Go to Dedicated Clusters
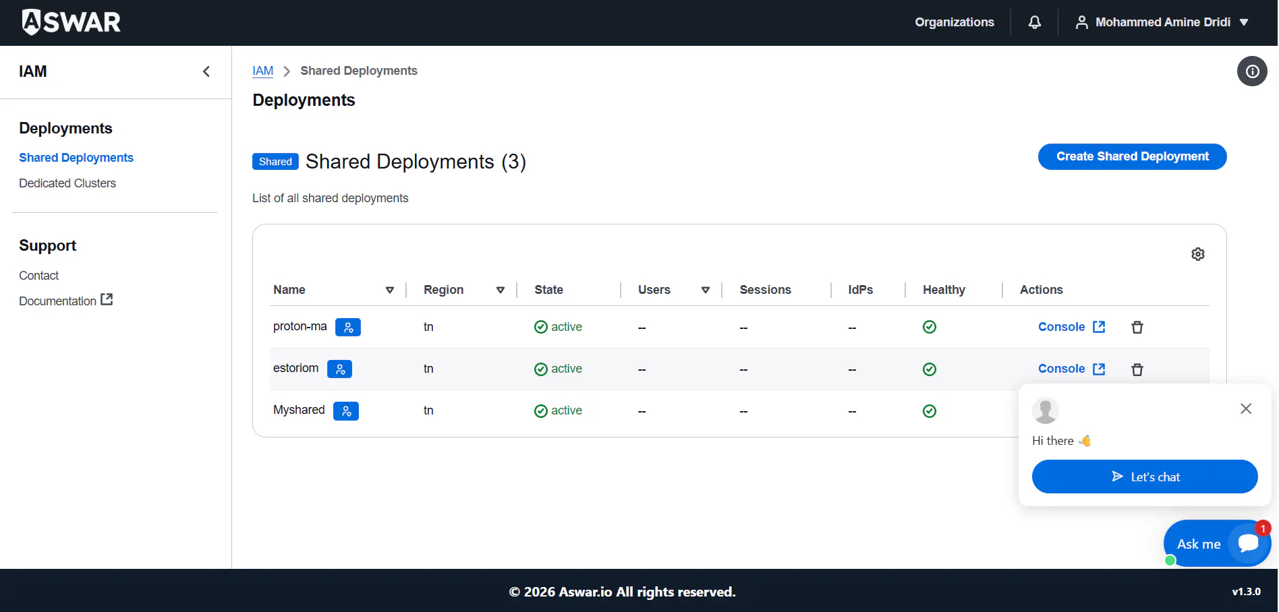1279x612 pixels. tap(67, 183)
